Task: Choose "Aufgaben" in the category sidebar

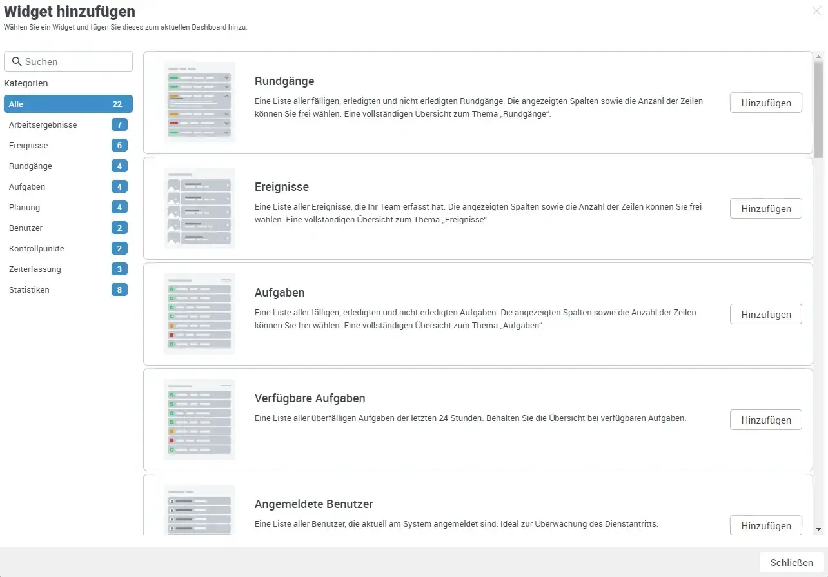Action: 68,186
